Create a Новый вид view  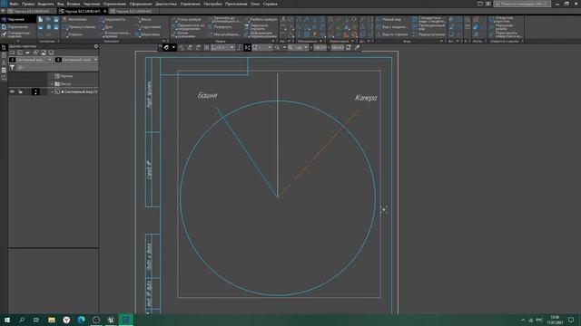(389, 19)
